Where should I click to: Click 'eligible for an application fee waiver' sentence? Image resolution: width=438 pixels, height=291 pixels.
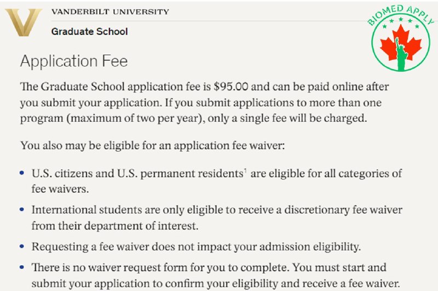194,146
